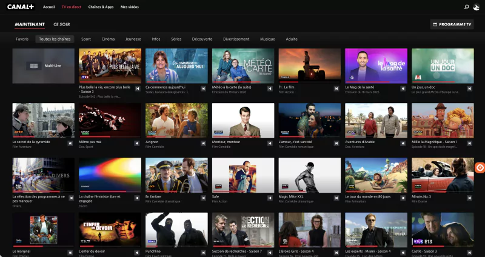Show the Favoris channel list
The image size is (485, 257).
(x=22, y=39)
